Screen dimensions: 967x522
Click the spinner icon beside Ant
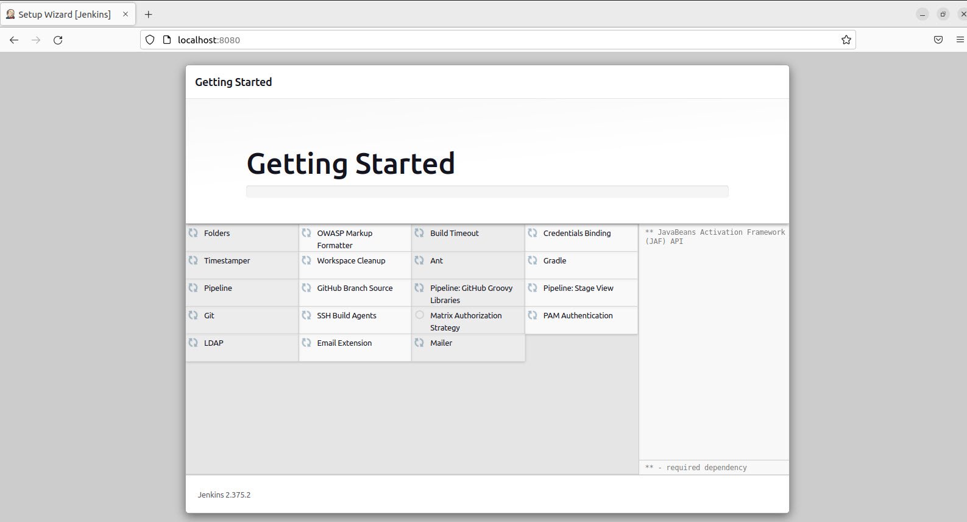419,260
